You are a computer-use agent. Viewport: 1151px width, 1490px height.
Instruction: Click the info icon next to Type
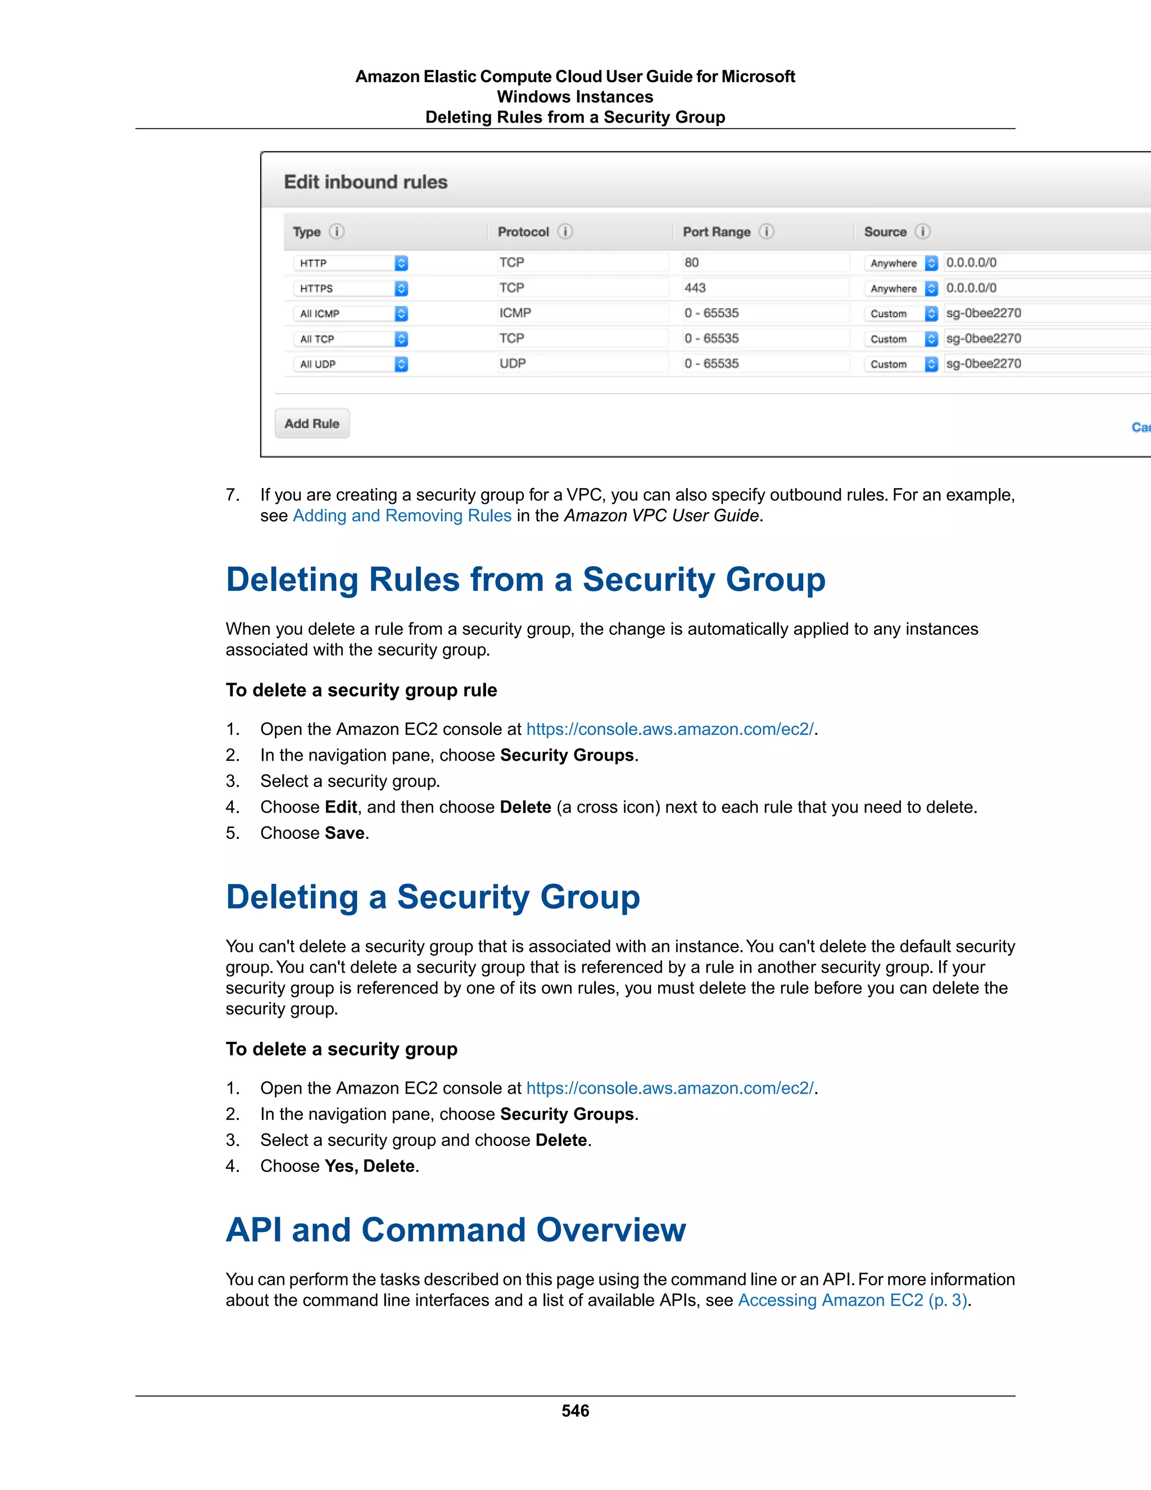[x=337, y=231]
